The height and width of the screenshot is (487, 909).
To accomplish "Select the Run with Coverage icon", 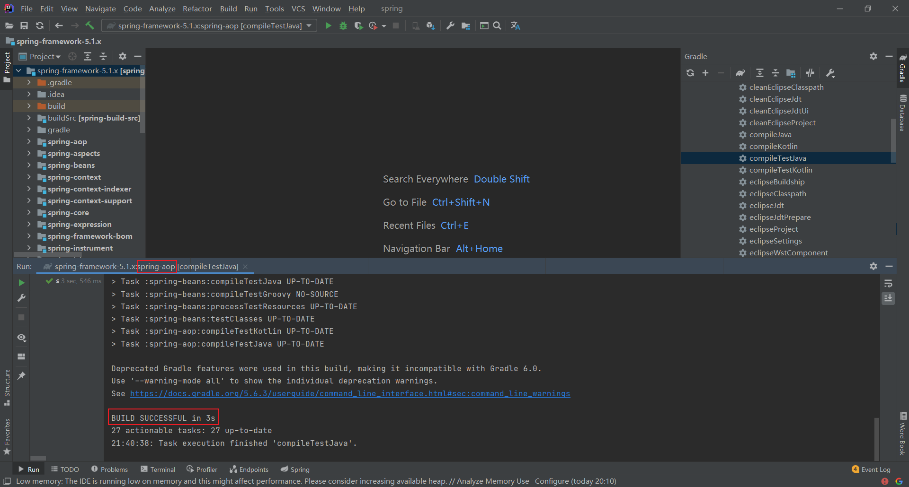I will coord(359,26).
